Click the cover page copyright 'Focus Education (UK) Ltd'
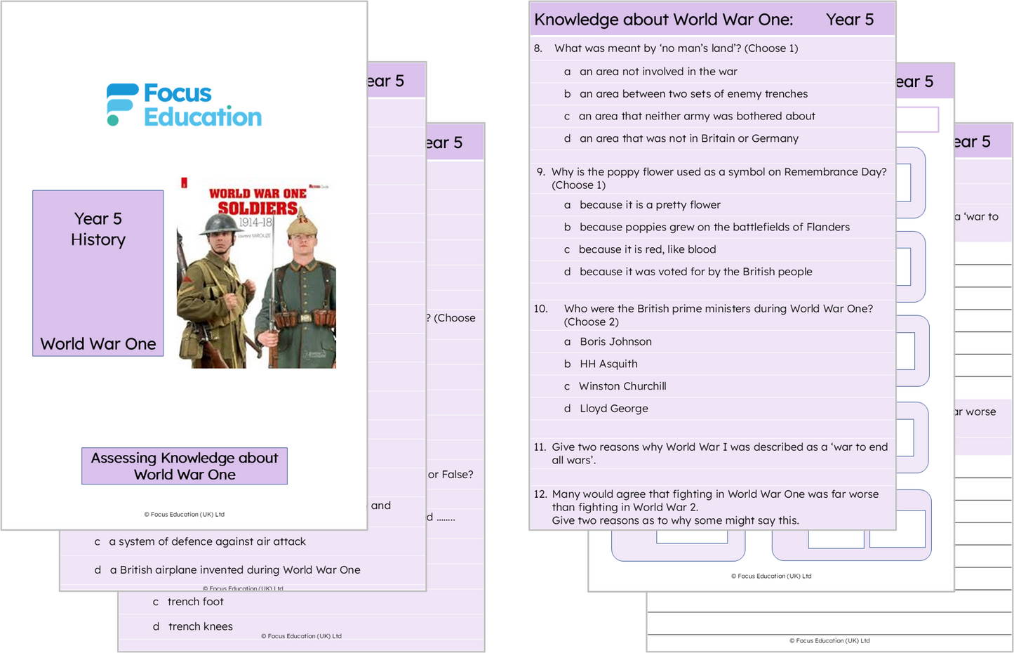 pyautogui.click(x=185, y=515)
